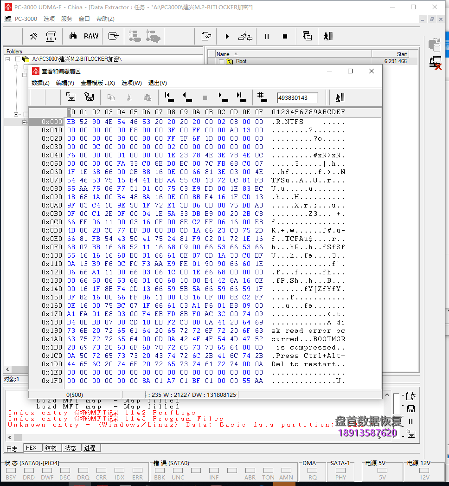
Task: Click the database copy icon on right sidebar
Action: pos(435,45)
